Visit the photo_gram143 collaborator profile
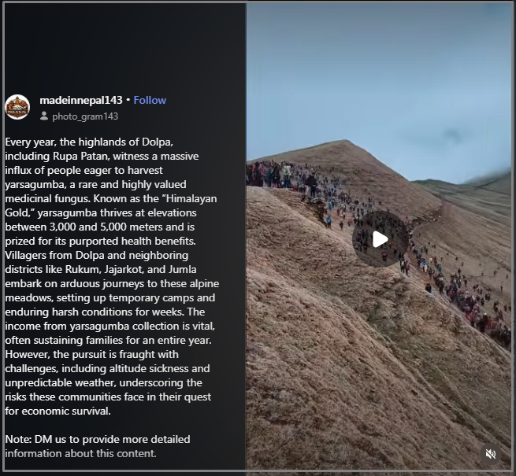 tap(85, 116)
